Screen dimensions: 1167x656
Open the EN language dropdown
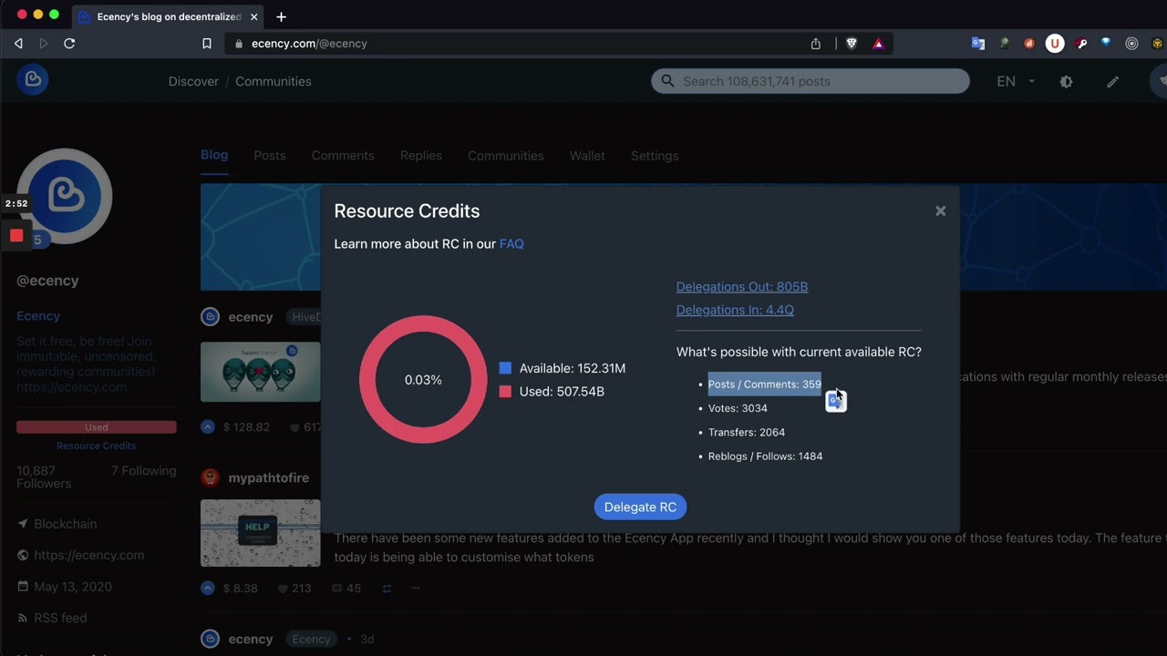coord(1016,81)
